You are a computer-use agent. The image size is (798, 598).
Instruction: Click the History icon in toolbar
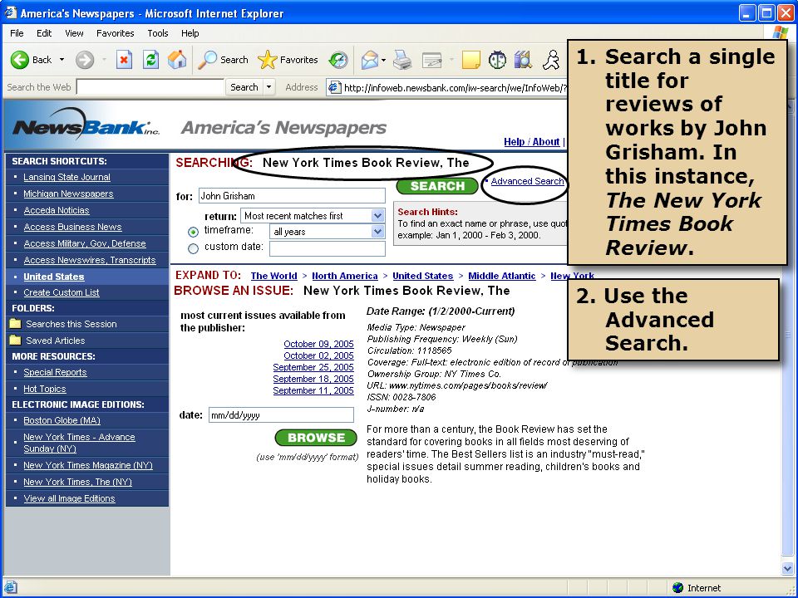(x=338, y=60)
